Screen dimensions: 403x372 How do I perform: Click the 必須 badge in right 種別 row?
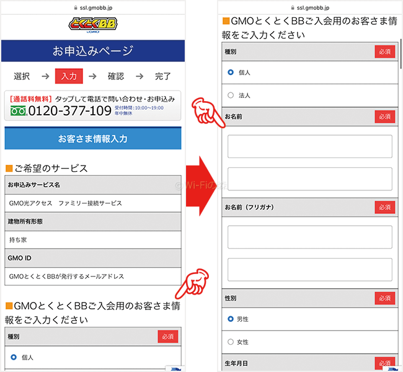click(385, 51)
